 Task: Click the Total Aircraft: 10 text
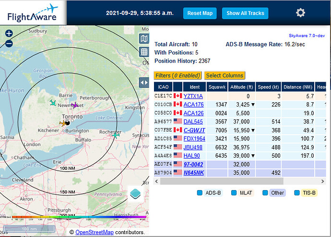[x=176, y=44]
